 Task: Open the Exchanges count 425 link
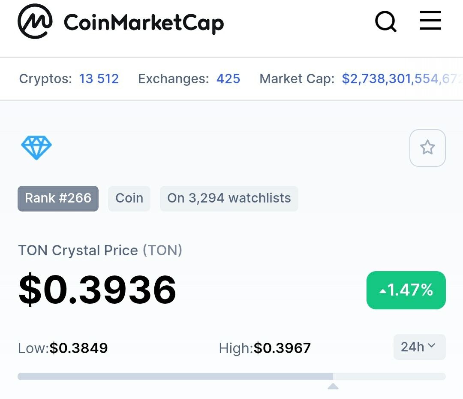pos(228,79)
